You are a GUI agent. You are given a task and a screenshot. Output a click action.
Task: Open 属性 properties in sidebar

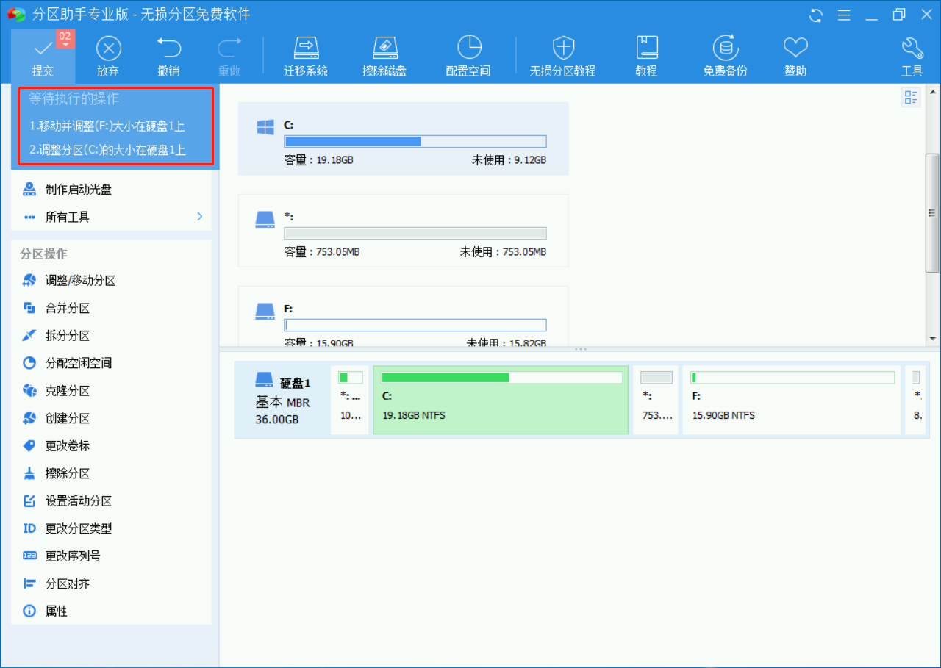(112, 611)
